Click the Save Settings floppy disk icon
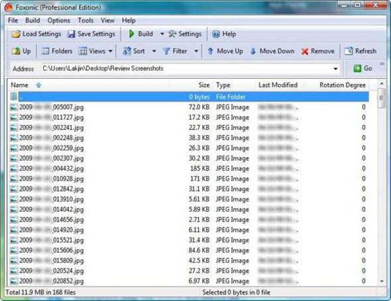Viewport: 391px width, 301px height. 72,34
